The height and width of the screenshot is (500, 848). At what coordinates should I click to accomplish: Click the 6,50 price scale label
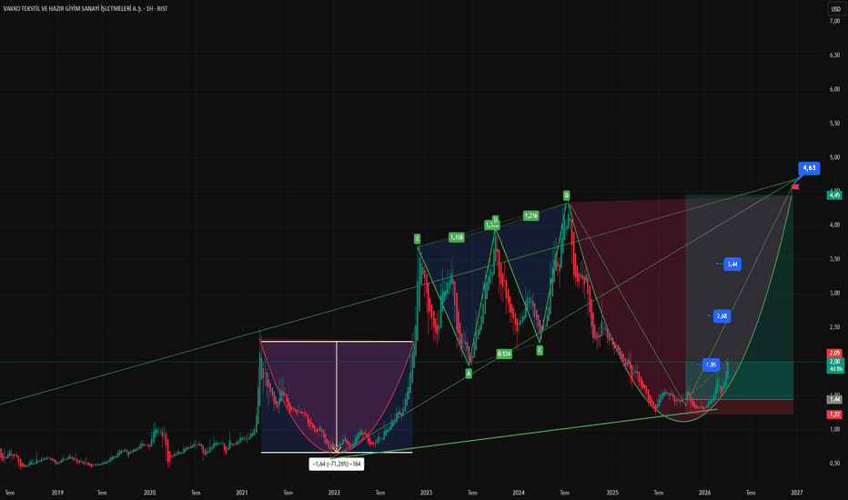(834, 55)
